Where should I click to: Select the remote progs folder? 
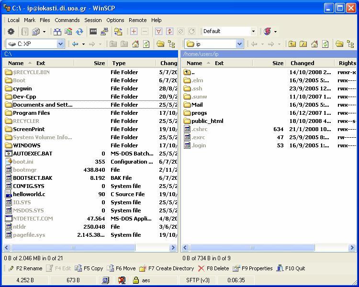point(199,113)
